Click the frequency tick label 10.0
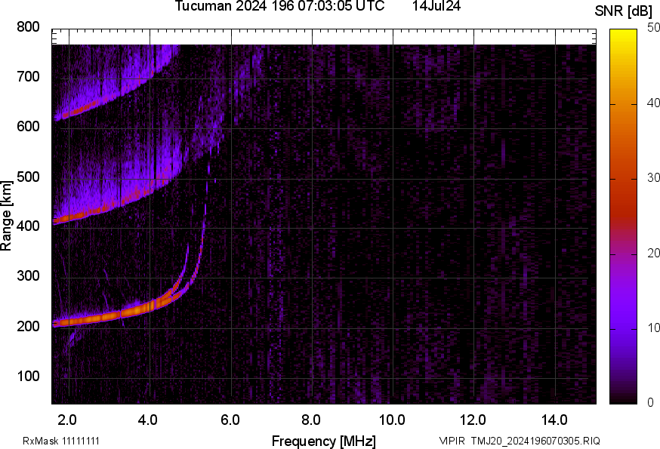 click(x=392, y=420)
